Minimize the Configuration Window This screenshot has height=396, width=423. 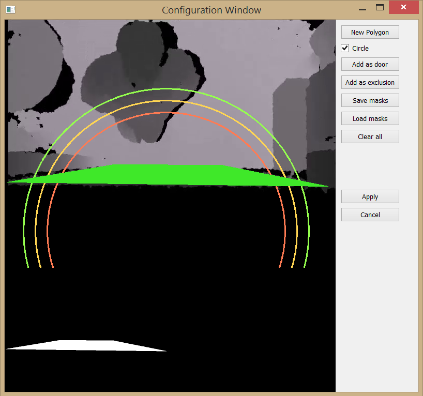pyautogui.click(x=362, y=8)
